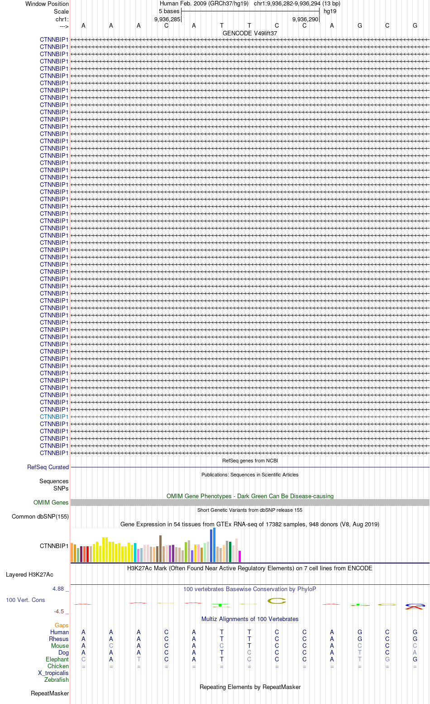Click the gray OMIM Genes item bar
The width and height of the screenshot is (430, 704).
pyautogui.click(x=250, y=502)
